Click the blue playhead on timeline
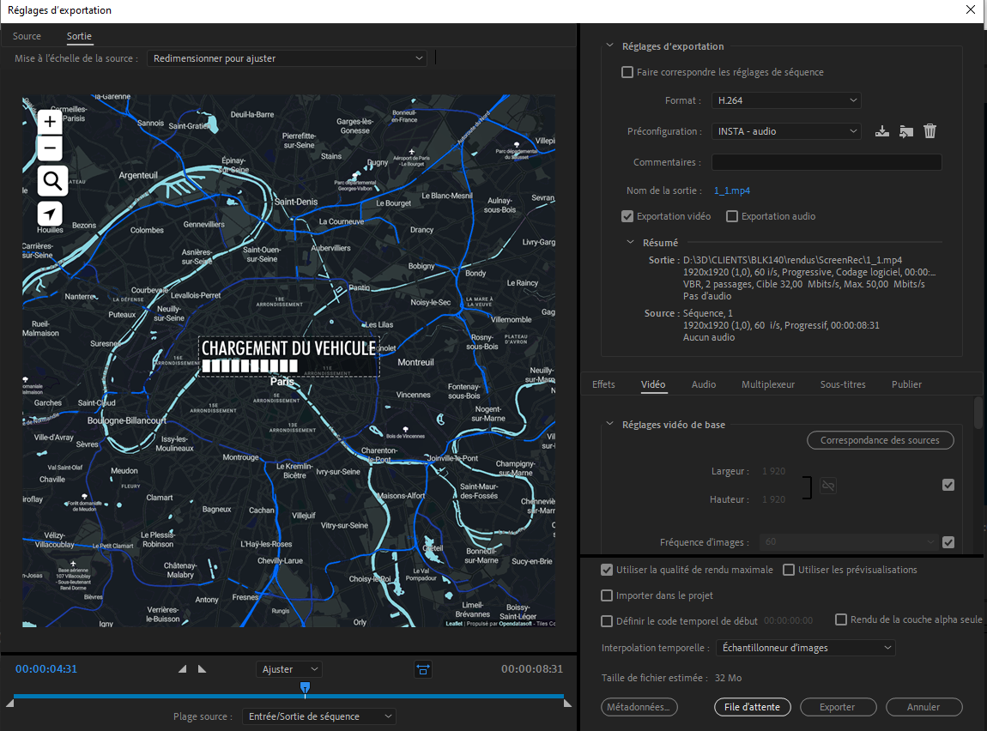Screen dimensions: 987x731 [305, 687]
